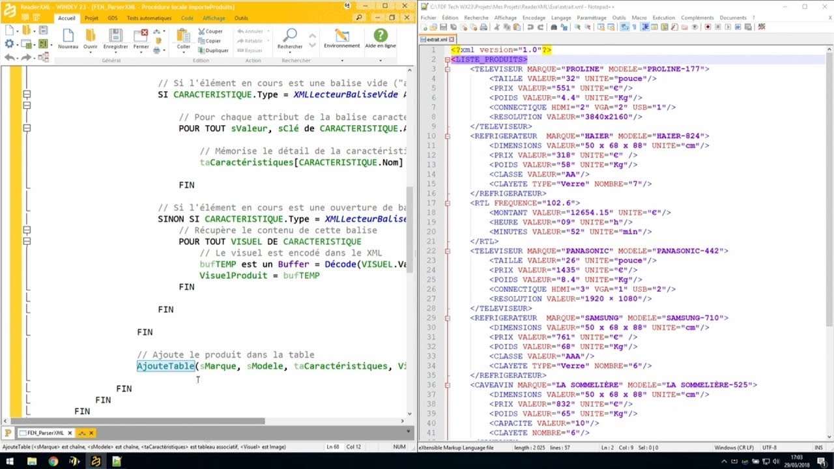Open Windows Start menu

tap(10, 461)
